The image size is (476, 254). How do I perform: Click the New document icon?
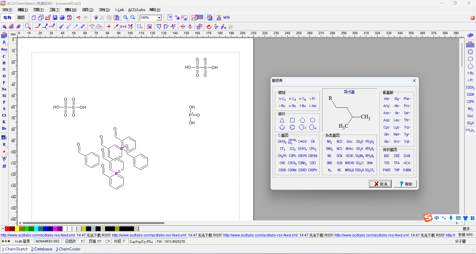[34, 18]
